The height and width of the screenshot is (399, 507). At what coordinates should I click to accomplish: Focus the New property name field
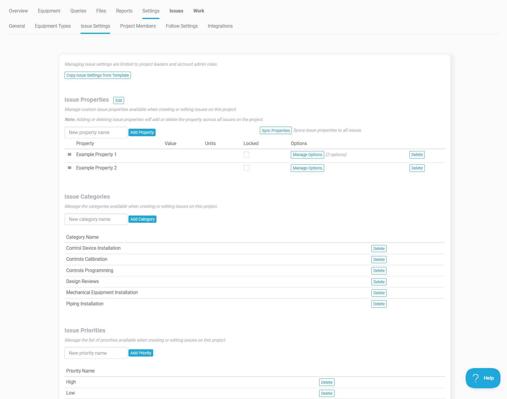pos(96,133)
